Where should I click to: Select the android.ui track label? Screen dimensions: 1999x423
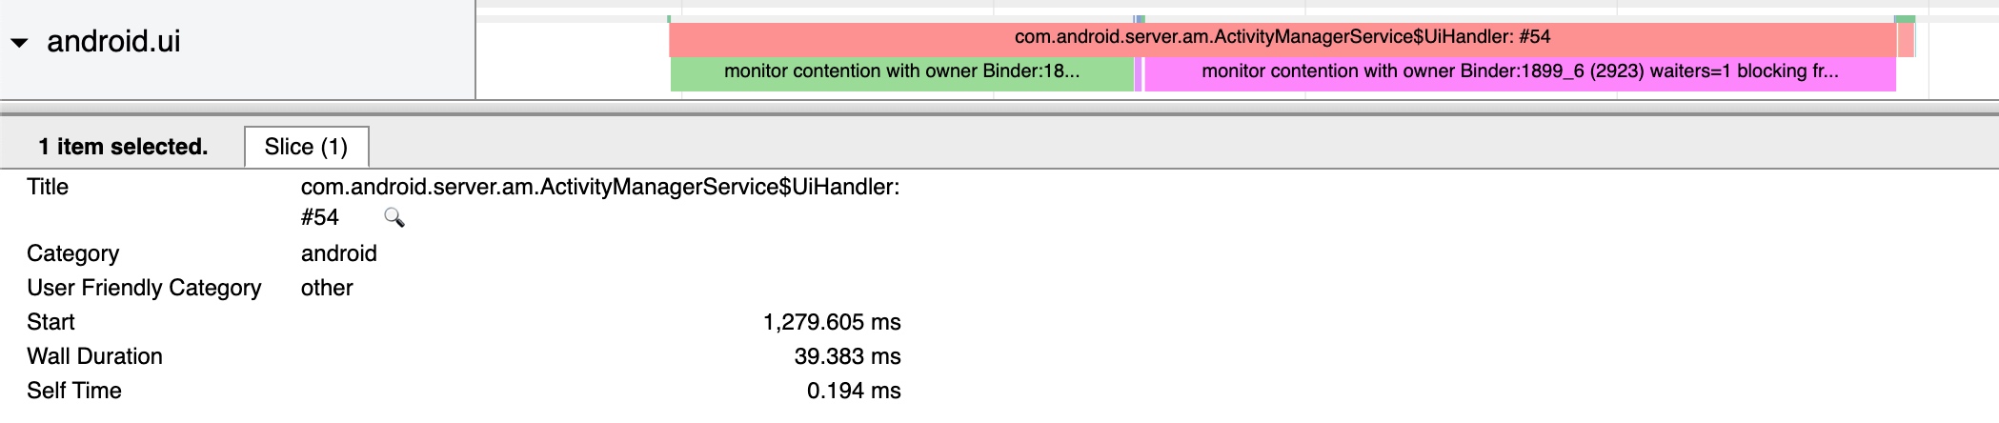(x=113, y=42)
